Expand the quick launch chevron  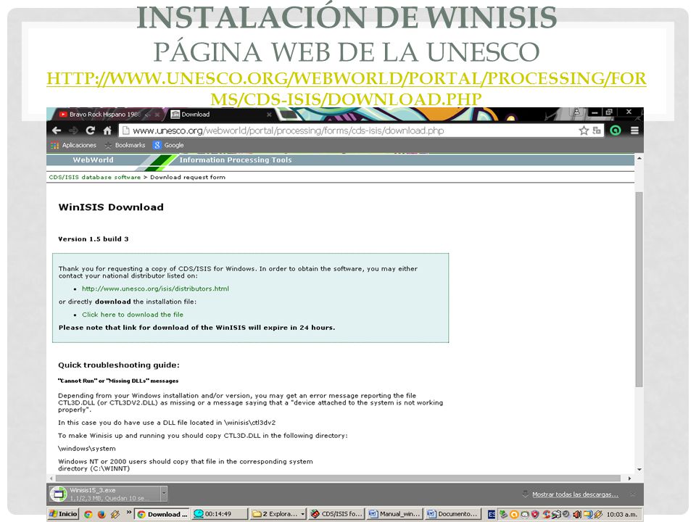(129, 513)
